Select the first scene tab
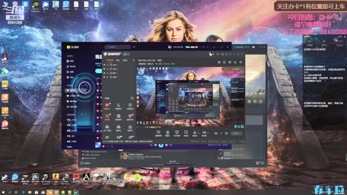 [x=110, y=60]
